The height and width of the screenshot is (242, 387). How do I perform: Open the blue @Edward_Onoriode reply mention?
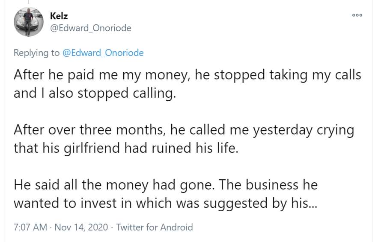103,53
